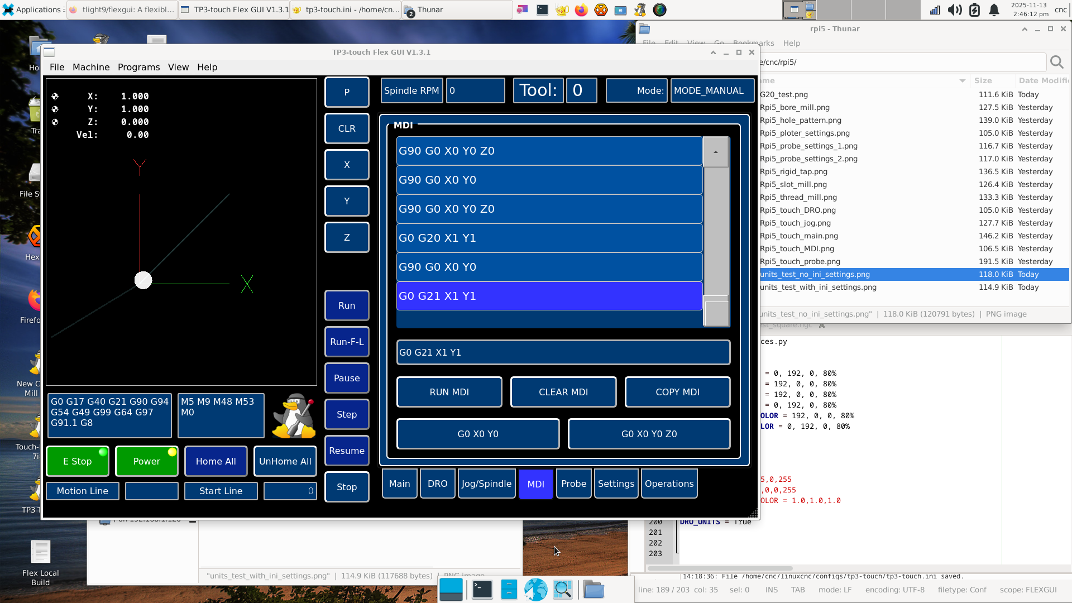Image resolution: width=1072 pixels, height=603 pixels.
Task: Click the CLEAR MDI button
Action: click(x=563, y=392)
